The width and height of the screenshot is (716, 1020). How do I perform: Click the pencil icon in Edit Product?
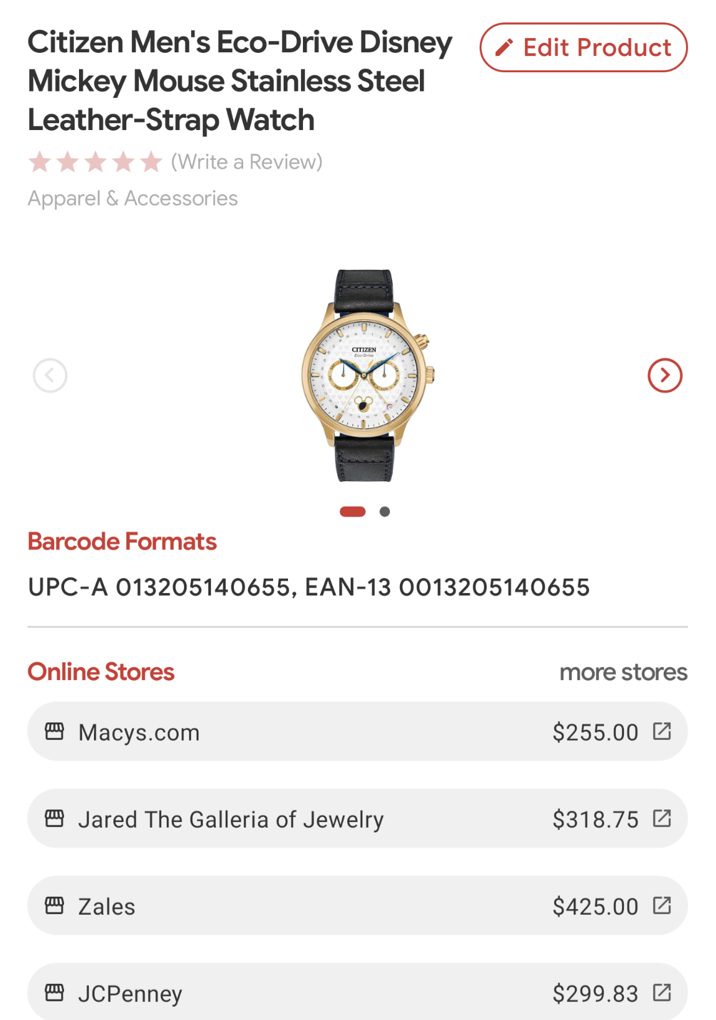click(504, 48)
